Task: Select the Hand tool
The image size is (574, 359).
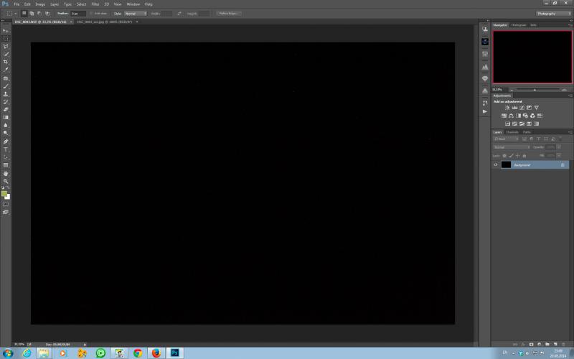Action: tap(6, 174)
